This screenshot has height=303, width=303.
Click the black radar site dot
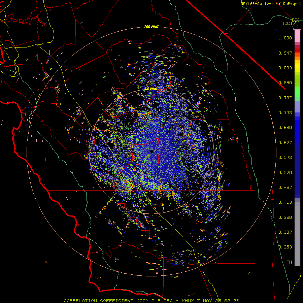tap(152, 151)
